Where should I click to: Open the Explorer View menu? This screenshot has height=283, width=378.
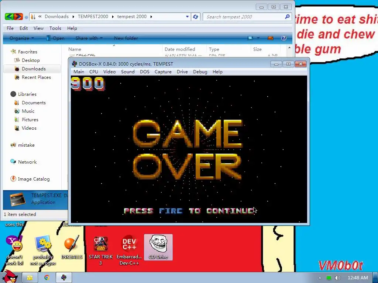click(38, 28)
